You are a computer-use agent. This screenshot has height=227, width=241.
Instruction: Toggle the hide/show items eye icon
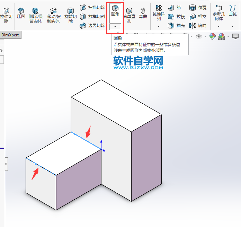tap(199, 36)
